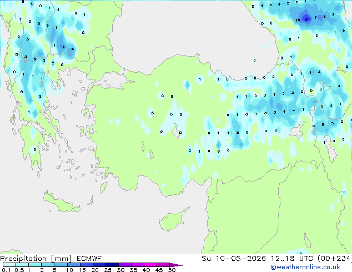Select the 40–45 mm legend color swatch

[x=150, y=265]
